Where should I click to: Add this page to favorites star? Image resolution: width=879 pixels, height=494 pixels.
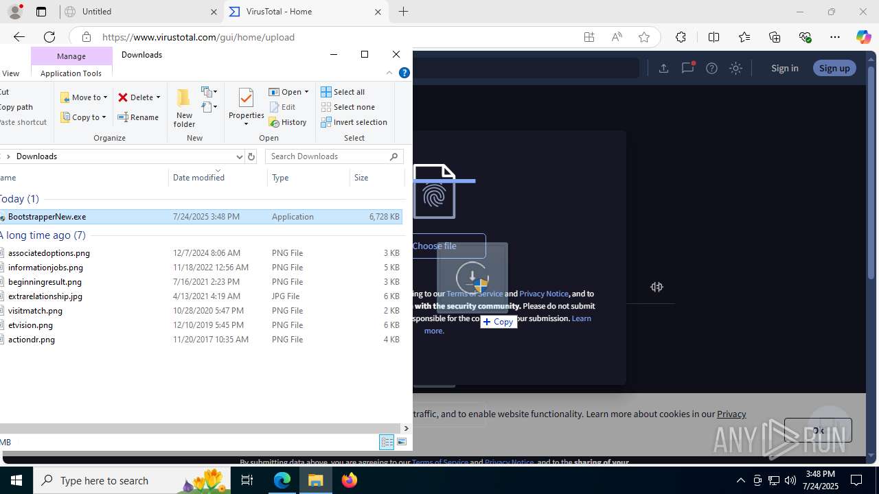[644, 37]
